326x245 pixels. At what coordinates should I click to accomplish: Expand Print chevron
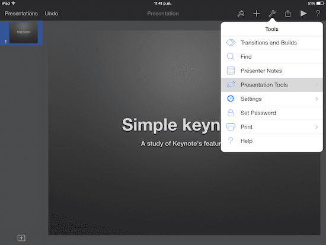pyautogui.click(x=317, y=127)
